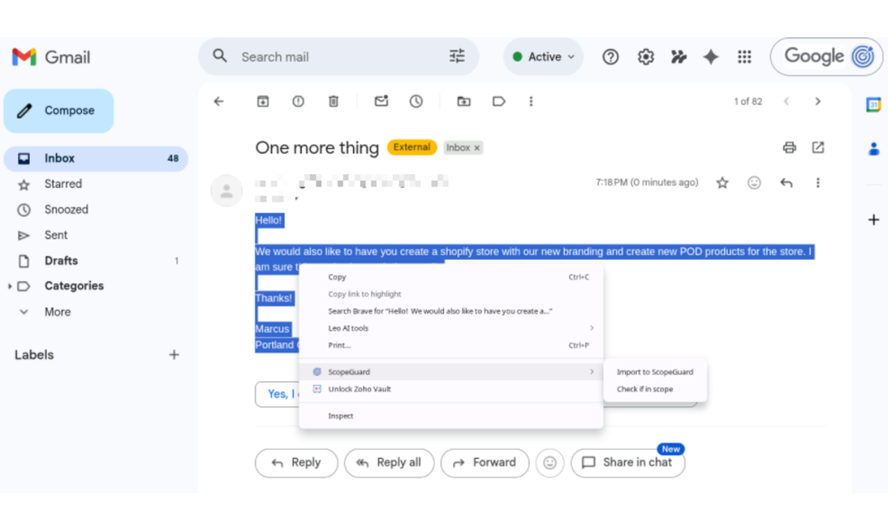Add emoji reaction beside Forward button
The width and height of the screenshot is (888, 531).
pyautogui.click(x=550, y=463)
